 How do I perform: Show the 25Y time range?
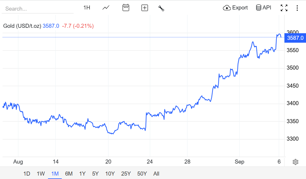126,174
